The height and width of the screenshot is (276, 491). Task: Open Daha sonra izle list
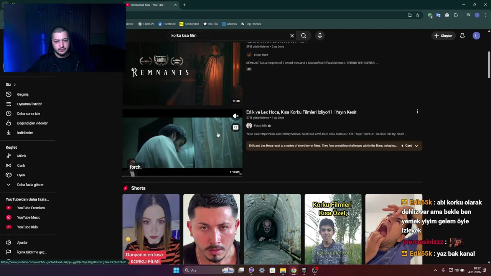click(28, 113)
